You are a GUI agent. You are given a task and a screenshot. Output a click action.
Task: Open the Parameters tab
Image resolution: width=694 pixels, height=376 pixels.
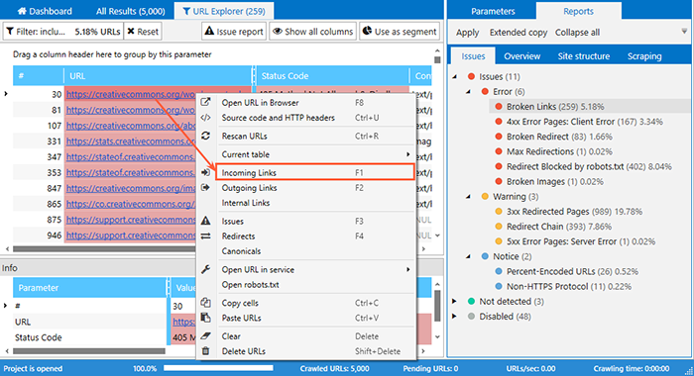click(493, 11)
